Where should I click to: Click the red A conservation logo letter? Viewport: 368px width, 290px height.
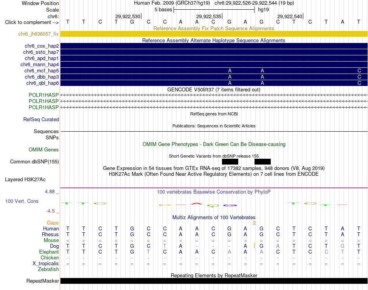tap(196, 204)
